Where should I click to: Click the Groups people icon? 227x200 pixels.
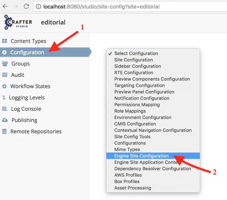pos(5,64)
